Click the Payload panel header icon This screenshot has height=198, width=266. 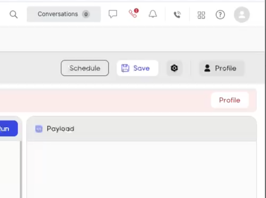(39, 129)
